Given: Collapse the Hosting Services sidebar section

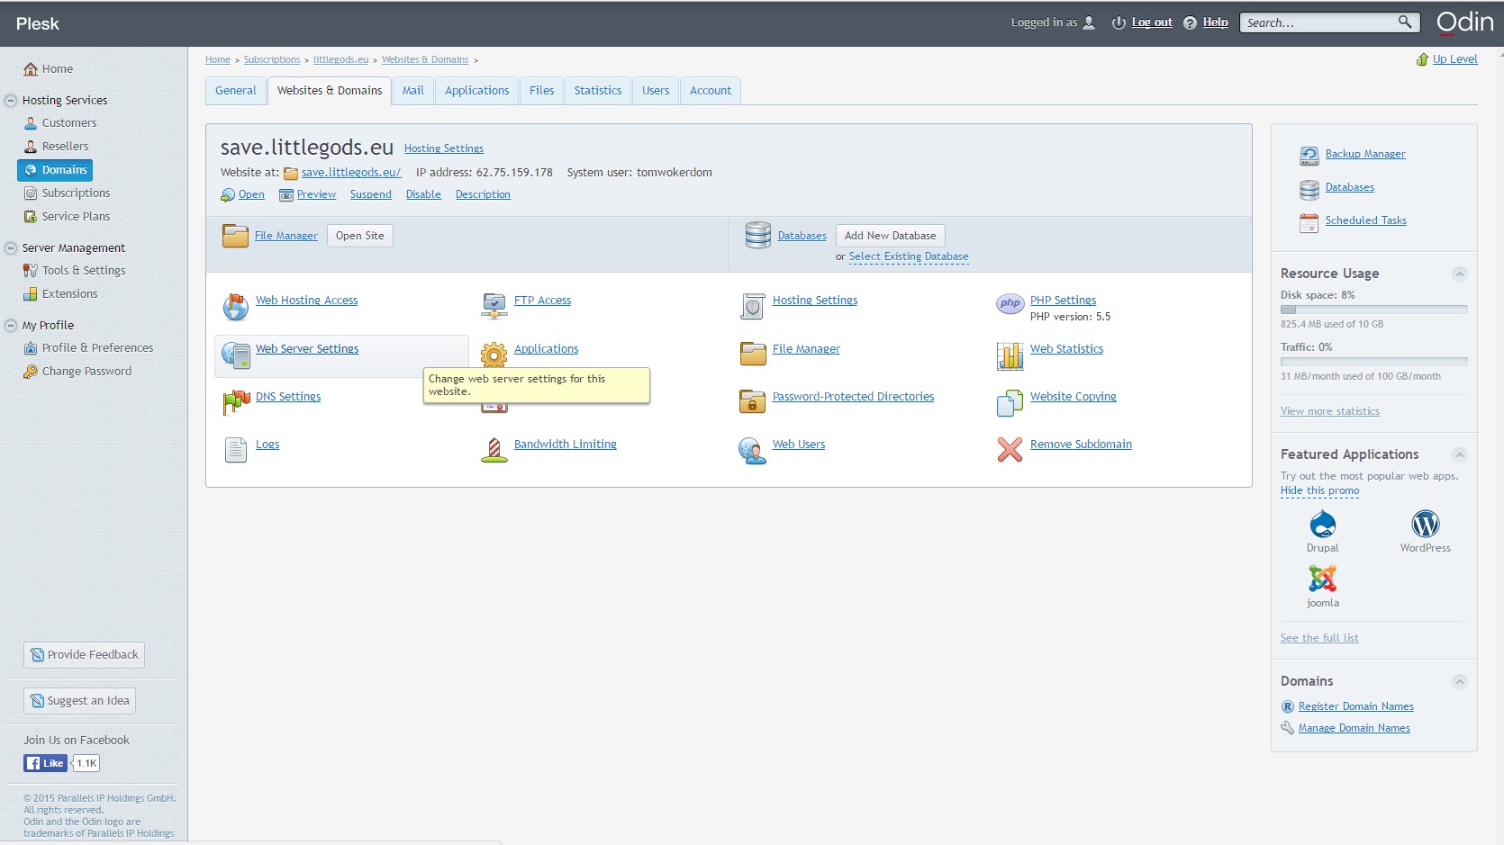Looking at the screenshot, I should (11, 101).
